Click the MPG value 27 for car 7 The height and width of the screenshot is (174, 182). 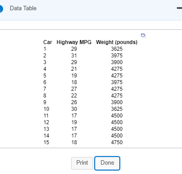[x=74, y=89]
